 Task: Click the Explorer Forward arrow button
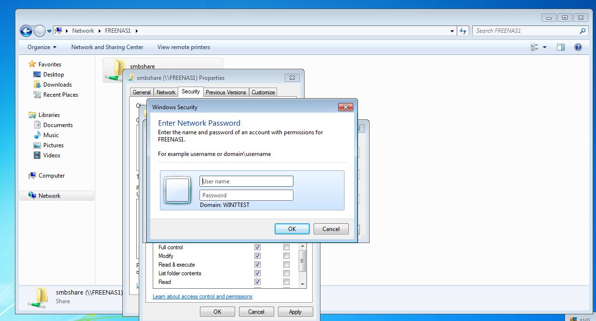(40, 31)
